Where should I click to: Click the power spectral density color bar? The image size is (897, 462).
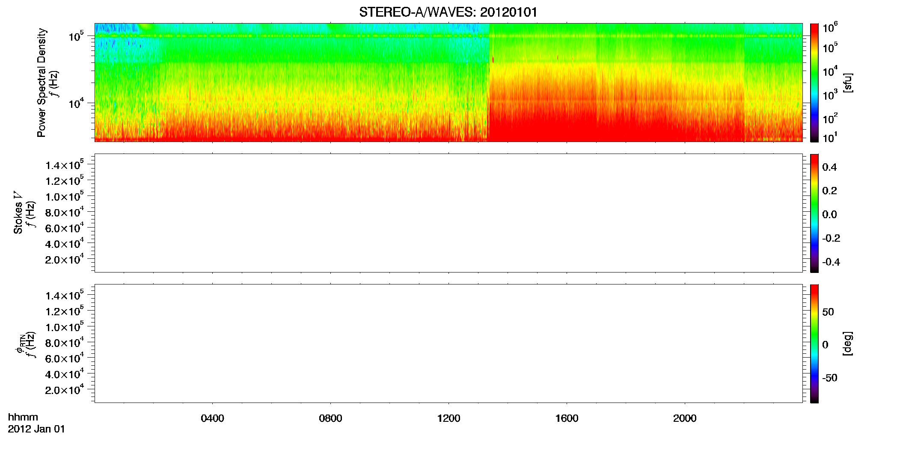click(814, 83)
